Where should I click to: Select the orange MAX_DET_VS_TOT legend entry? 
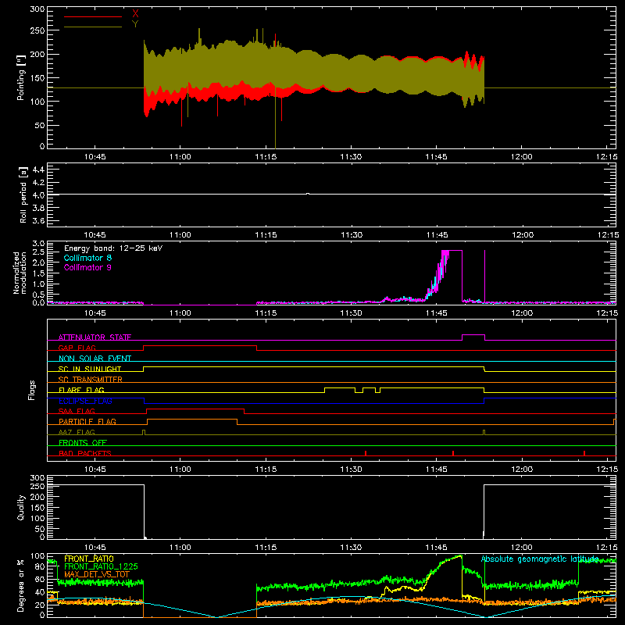point(97,574)
